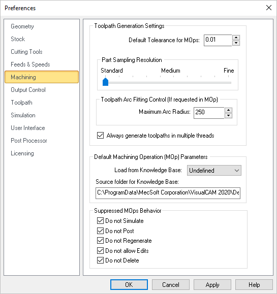Click the Apply button
Image resolution: width=277 pixels, height=294 pixels.
212,285
